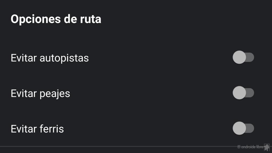Viewport: 272px width, 153px height.
Task: Switch on highway avoidance using the top toggle
Action: (243, 58)
